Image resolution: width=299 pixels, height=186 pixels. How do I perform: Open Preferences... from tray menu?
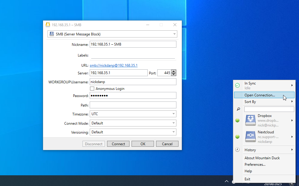point(255,165)
